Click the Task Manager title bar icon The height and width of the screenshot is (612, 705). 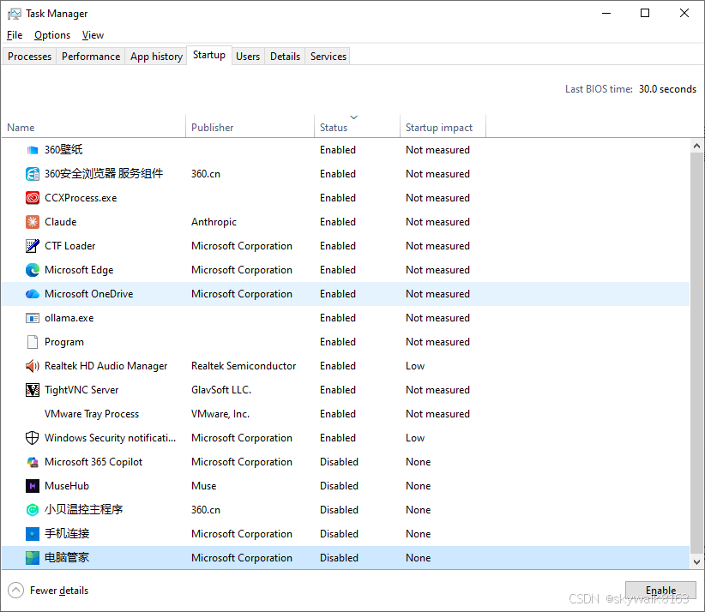[x=14, y=14]
